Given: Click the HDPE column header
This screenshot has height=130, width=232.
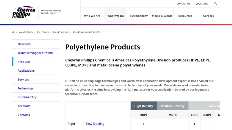Looking at the screenshot, I should tap(144, 115).
